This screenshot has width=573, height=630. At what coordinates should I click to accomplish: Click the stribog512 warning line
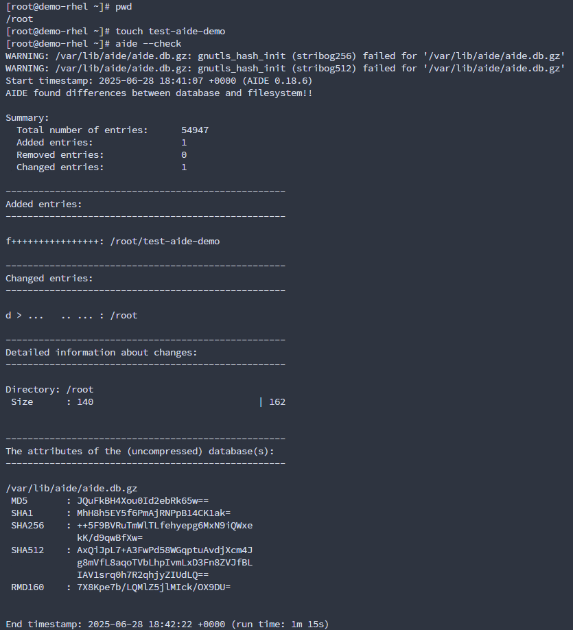pos(285,68)
